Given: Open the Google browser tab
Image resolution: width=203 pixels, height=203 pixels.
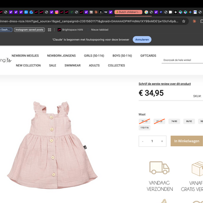Looking at the screenshot, I should pyautogui.click(x=146, y=12).
